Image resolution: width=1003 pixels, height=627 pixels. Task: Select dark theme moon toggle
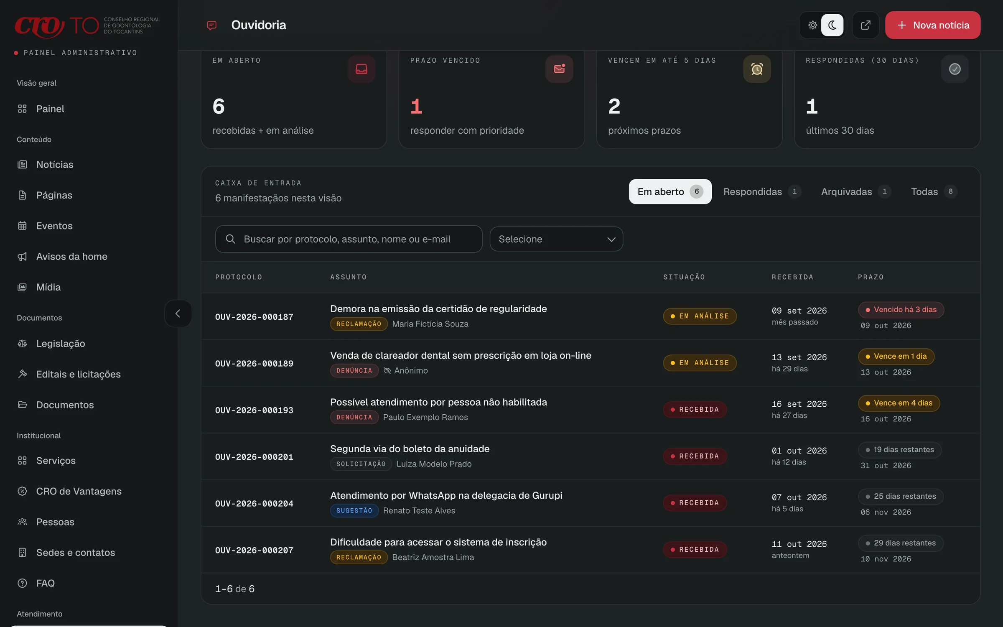(x=832, y=25)
